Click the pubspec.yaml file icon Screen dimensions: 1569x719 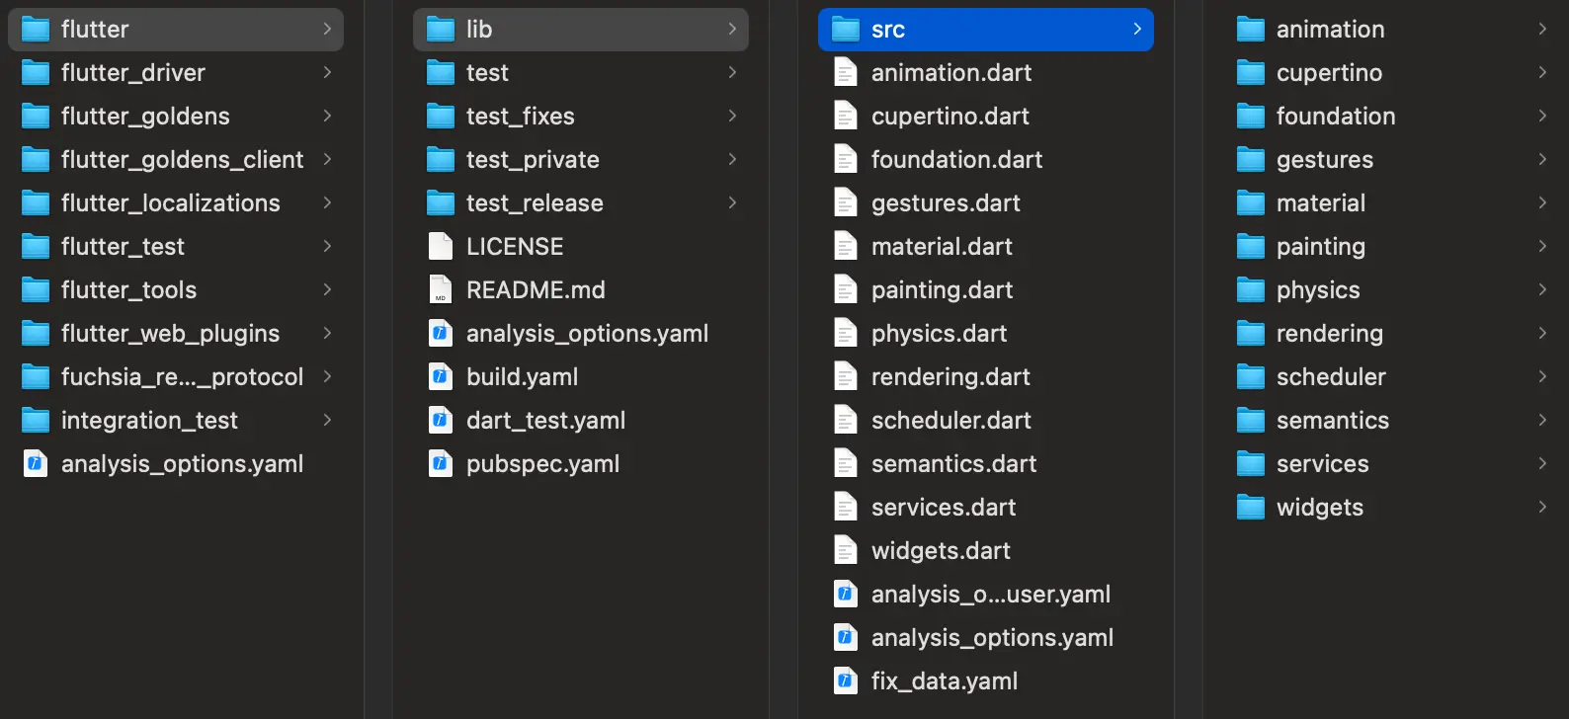[441, 464]
